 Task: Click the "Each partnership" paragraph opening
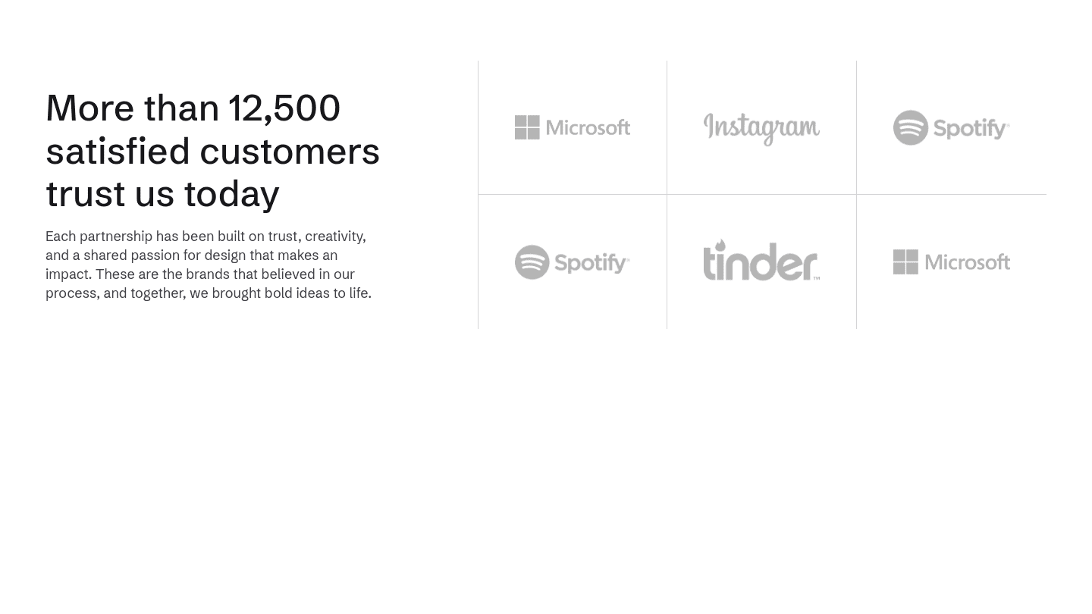click(x=99, y=237)
